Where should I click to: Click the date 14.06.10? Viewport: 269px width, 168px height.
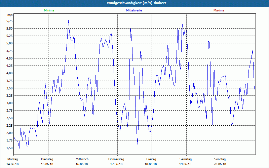tap(12, 164)
